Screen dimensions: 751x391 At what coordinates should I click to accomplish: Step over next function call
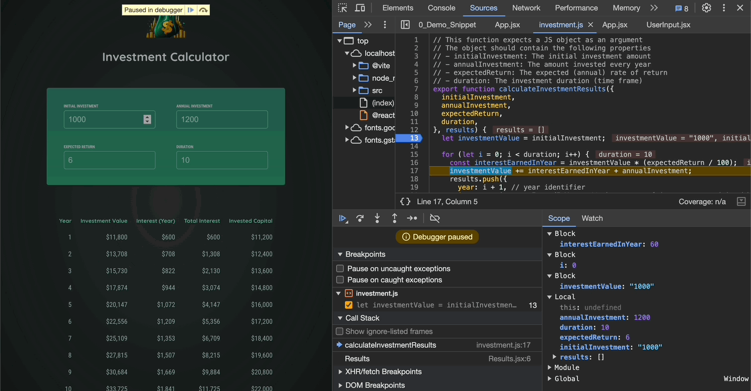tap(360, 218)
